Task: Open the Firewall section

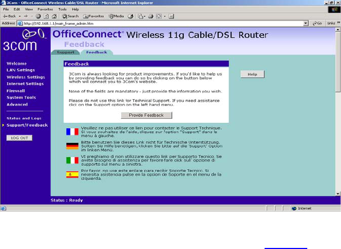Action: click(x=16, y=91)
